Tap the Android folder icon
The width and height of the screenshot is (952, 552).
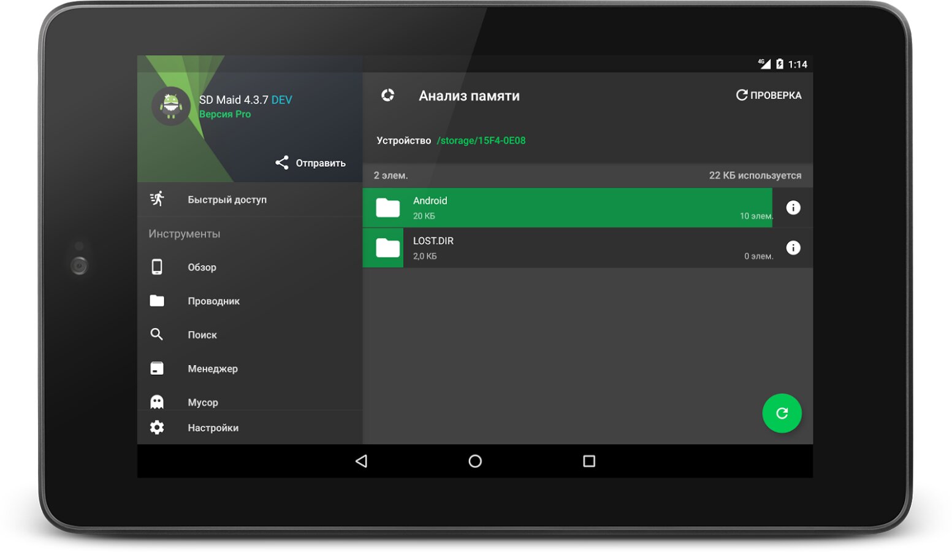(387, 208)
